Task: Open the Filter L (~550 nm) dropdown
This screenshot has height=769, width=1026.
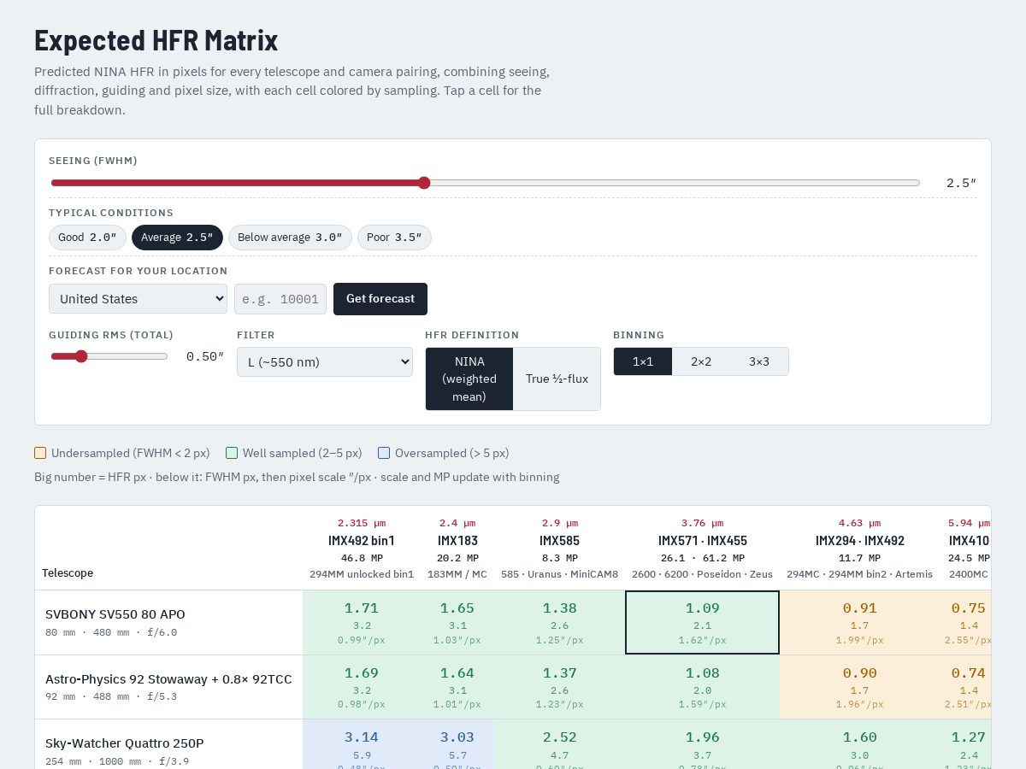Action: [325, 361]
